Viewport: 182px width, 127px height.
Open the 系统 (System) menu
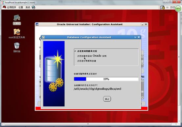click(28, 8)
